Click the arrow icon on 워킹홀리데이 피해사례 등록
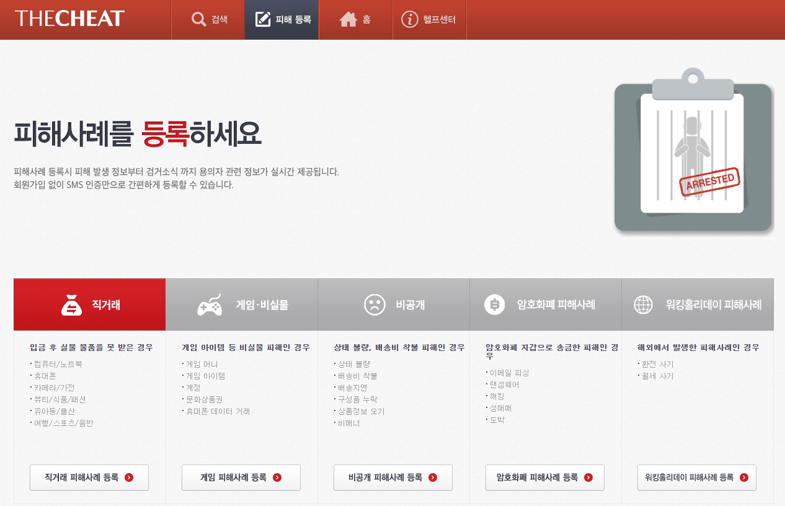This screenshot has height=506, width=785. pos(744,477)
